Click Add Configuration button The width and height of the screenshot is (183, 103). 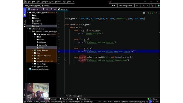click(x=126, y=5)
